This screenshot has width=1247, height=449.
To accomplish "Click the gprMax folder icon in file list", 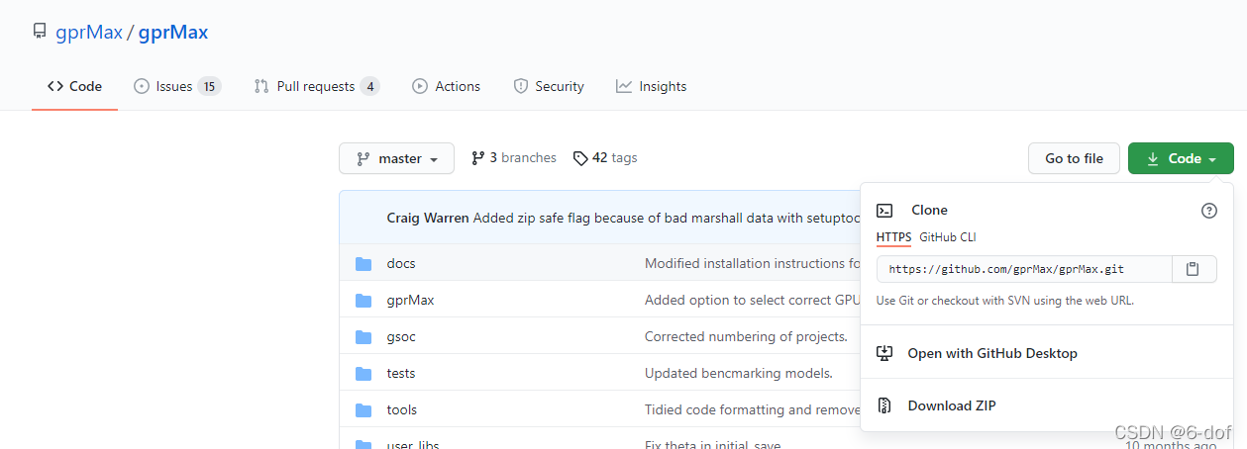I will click(364, 301).
